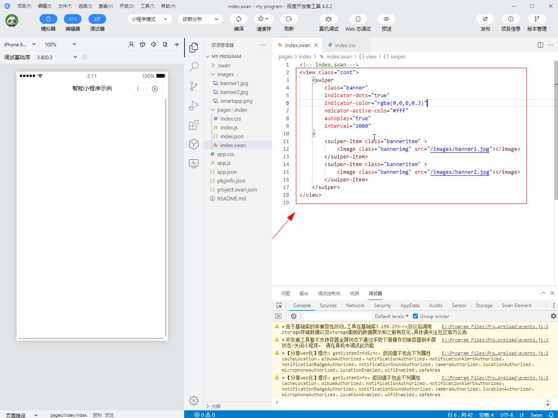Open project.swan.json file
Viewport: 558px width, 418px height.
point(237,189)
